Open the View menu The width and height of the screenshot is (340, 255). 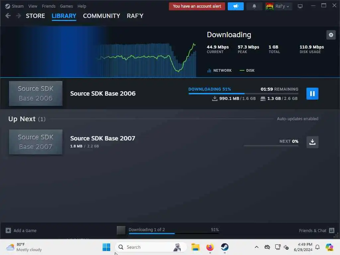coord(33,6)
